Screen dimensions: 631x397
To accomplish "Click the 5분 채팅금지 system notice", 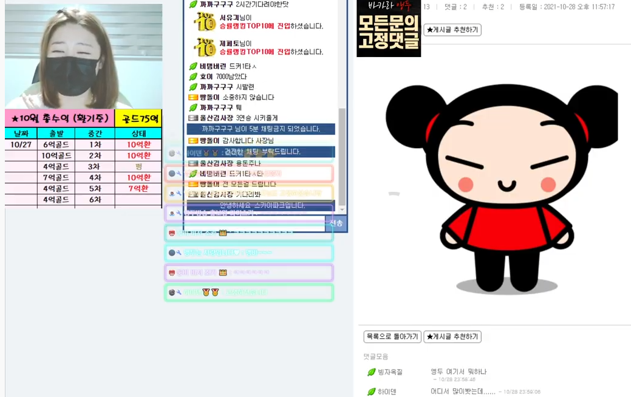I will click(x=261, y=129).
